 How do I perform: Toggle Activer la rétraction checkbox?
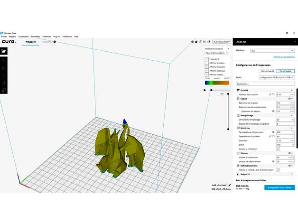(278, 149)
